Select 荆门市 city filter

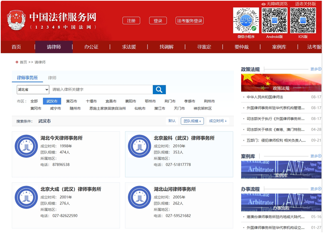(170, 101)
